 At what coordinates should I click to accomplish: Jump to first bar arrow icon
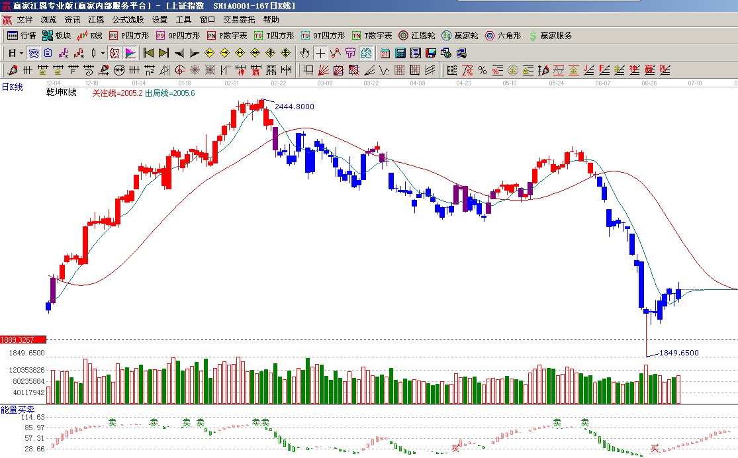point(148,53)
